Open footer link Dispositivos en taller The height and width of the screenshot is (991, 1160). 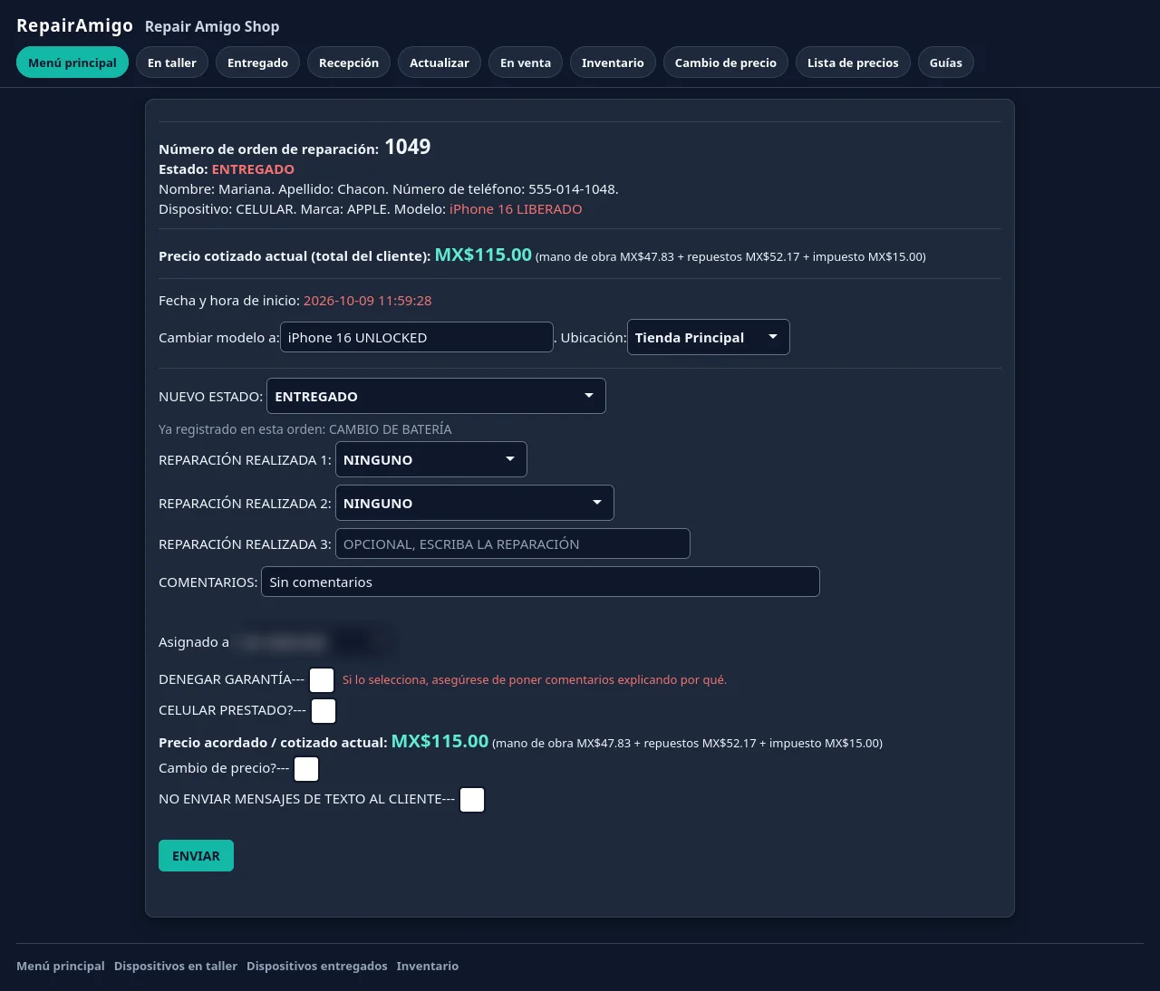176,966
